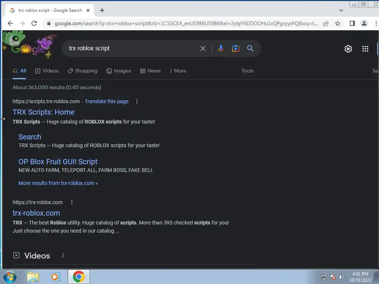Open Google quick settings gear
Image resolution: width=379 pixels, height=284 pixels.
(348, 49)
